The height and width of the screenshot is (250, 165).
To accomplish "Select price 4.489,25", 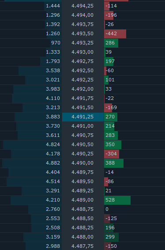I will click(x=82, y=191).
